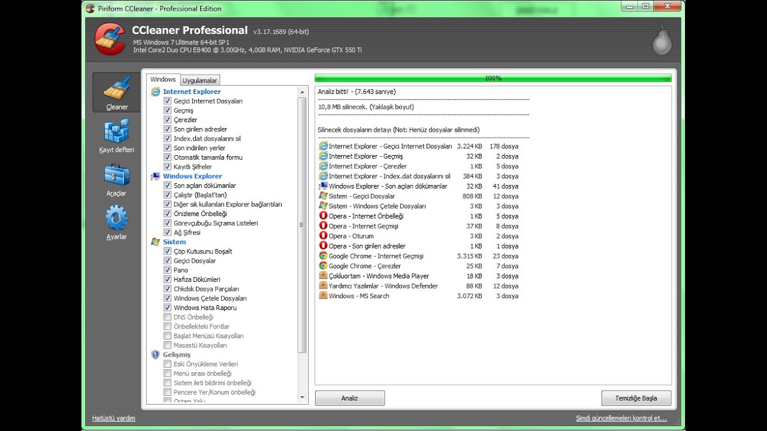Viewport: 767px width, 431px height.
Task: Enable Eski Önyükleme Verileri checkbox
Action: [168, 364]
